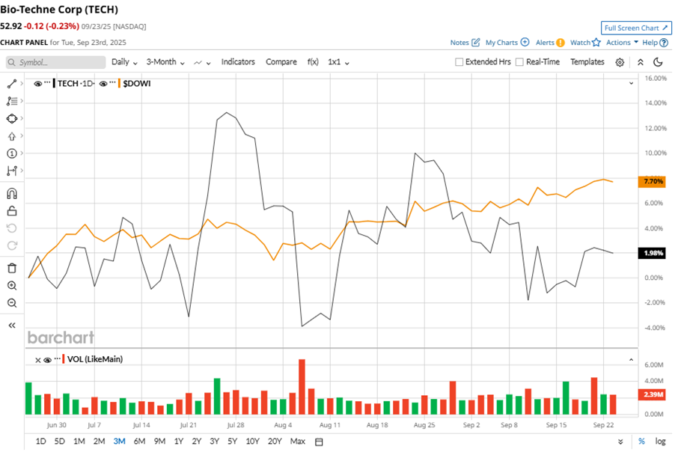675x452 pixels.
Task: Collapse the left drawing toolbar
Action: pos(12,326)
